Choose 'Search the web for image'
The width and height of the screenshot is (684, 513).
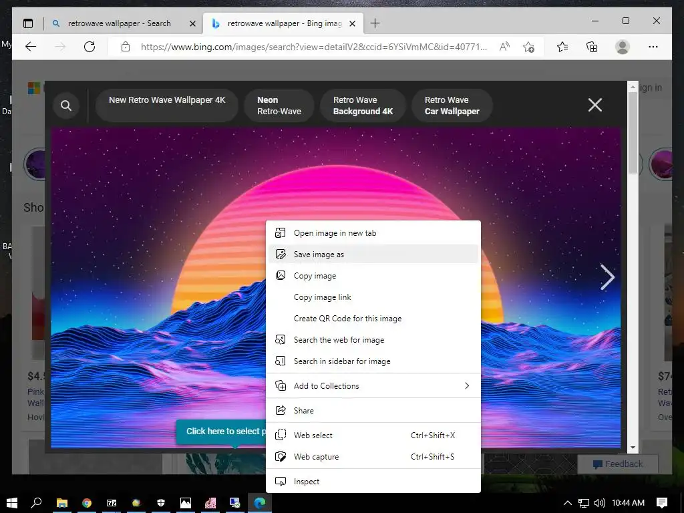tap(373, 340)
